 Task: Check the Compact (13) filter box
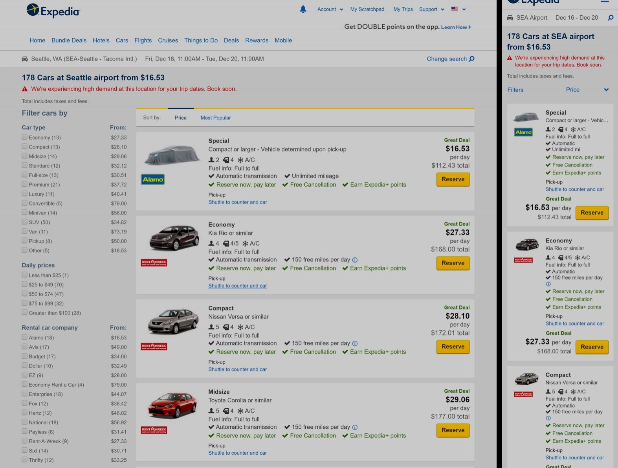tap(25, 147)
